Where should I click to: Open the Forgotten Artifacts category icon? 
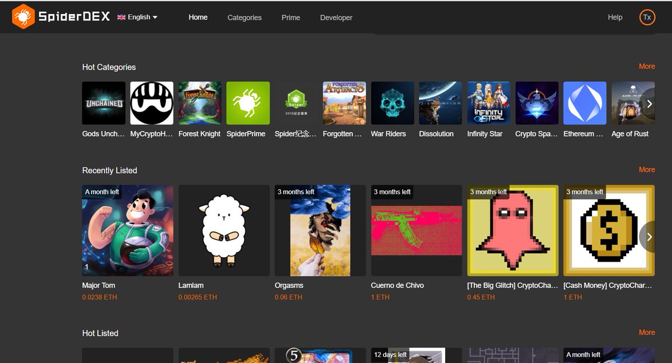tap(344, 103)
